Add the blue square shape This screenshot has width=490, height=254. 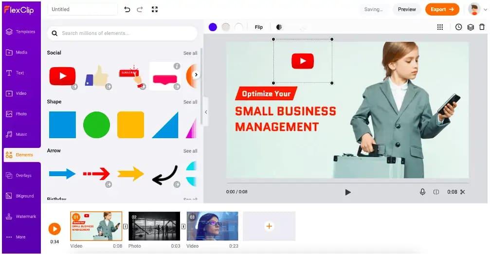(62, 125)
